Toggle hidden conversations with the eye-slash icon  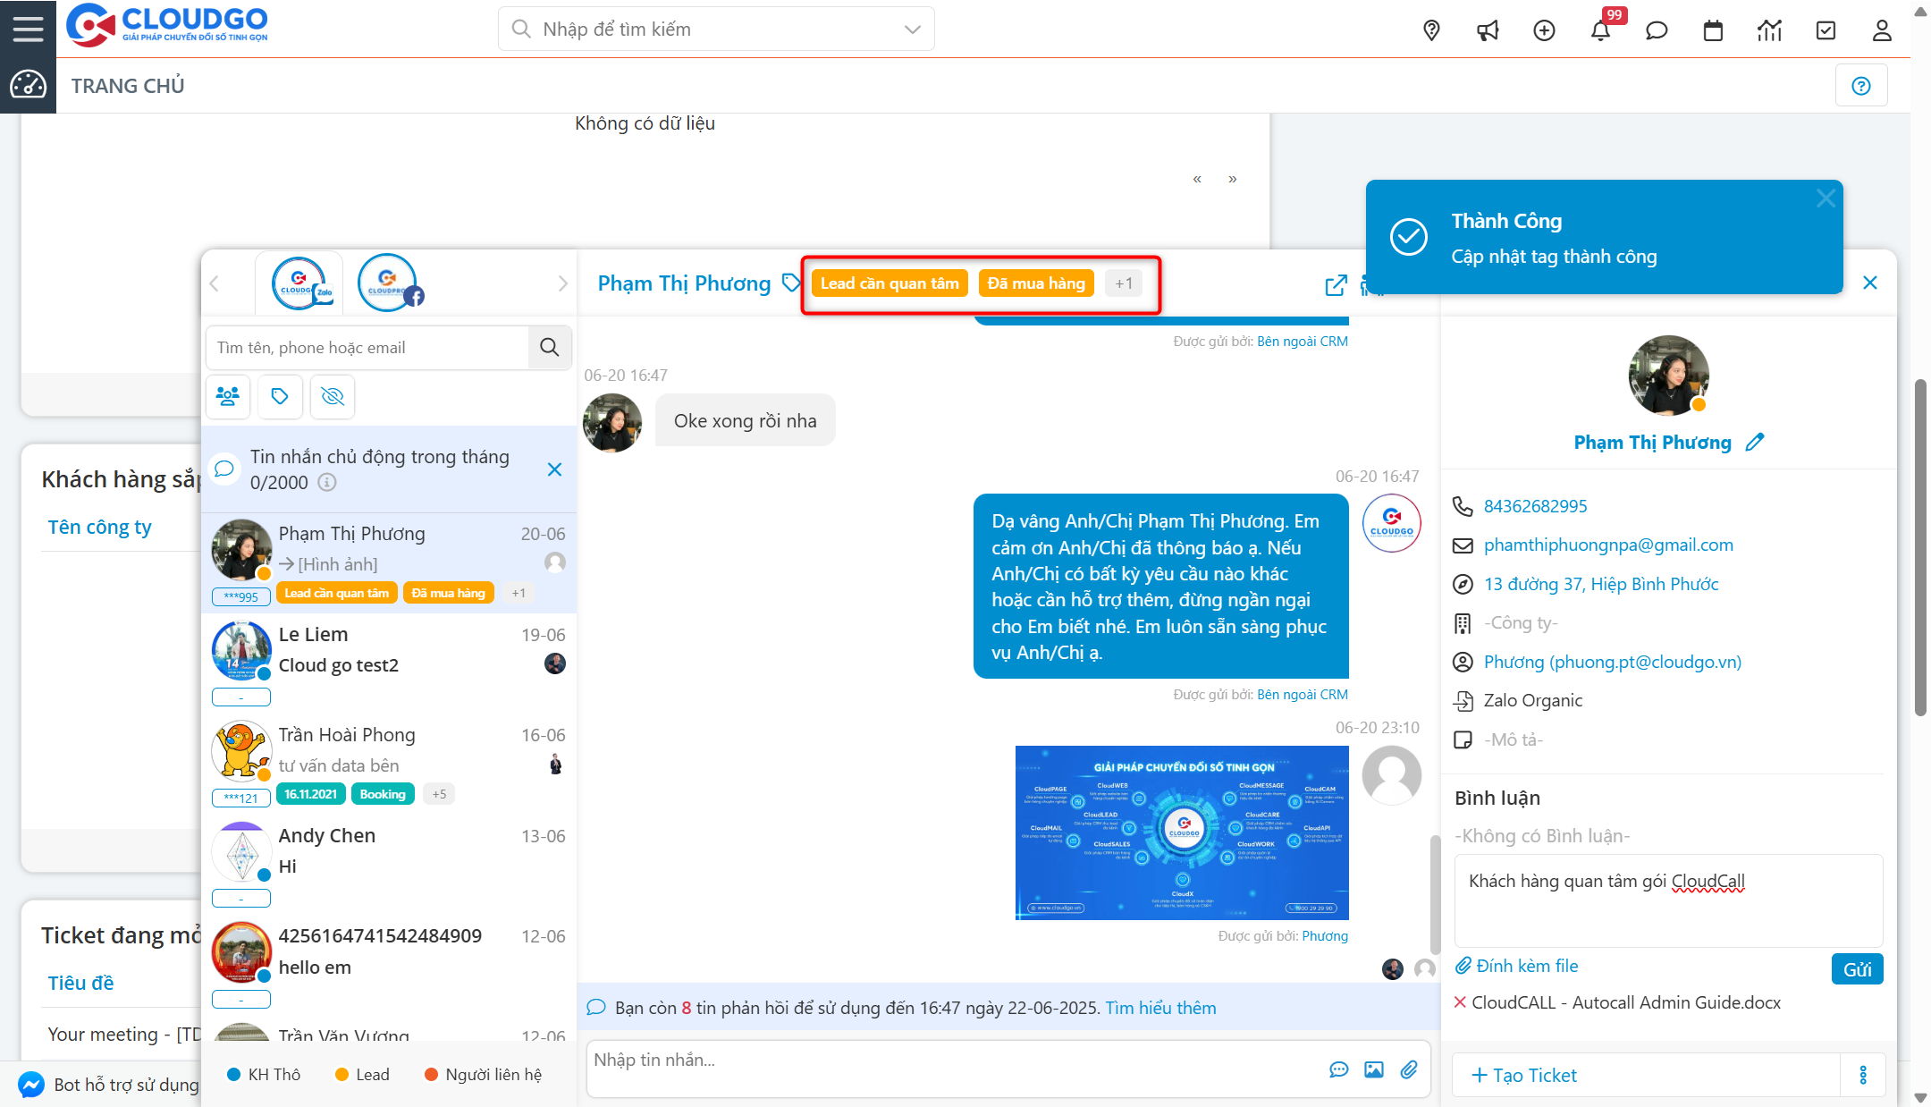(x=332, y=396)
